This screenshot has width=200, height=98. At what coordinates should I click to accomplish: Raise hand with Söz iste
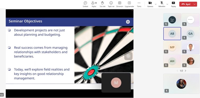tap(103, 4)
